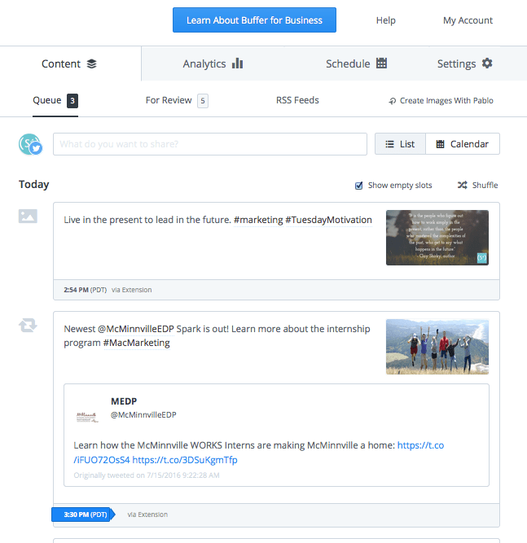Select the Queue sub-tab
Screen dimensions: 527x543
pyautogui.click(x=55, y=101)
